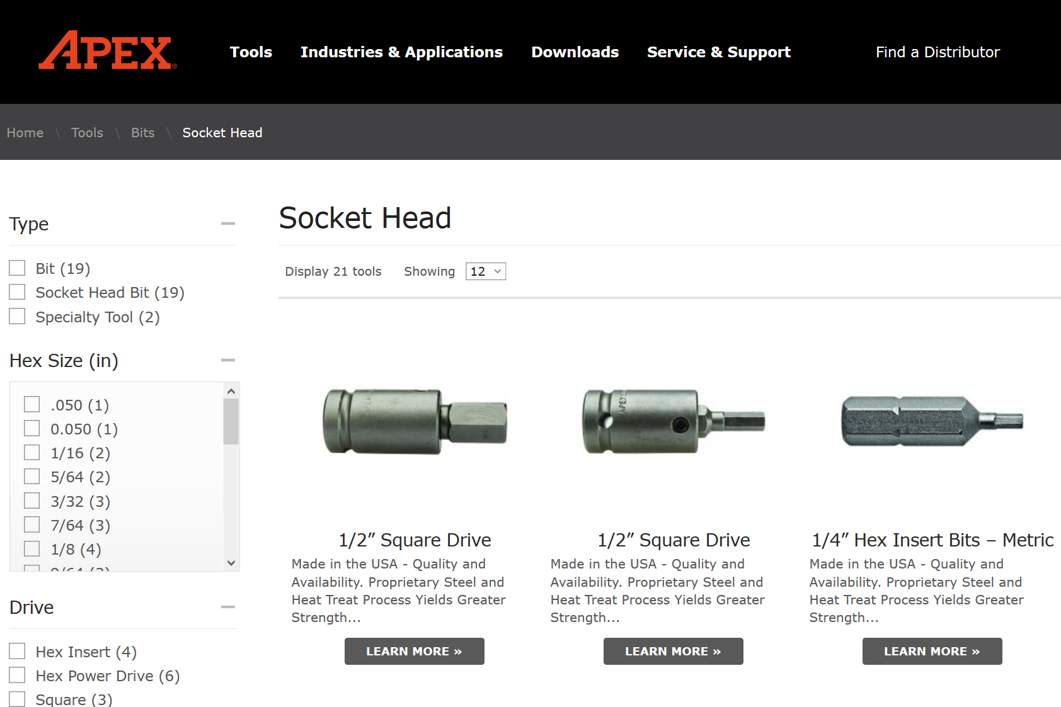Navigate to Home breadcrumb
The width and height of the screenshot is (1061, 707).
(x=25, y=133)
